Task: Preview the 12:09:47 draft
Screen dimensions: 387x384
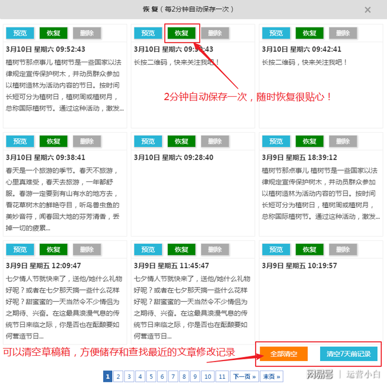Action: pos(20,250)
